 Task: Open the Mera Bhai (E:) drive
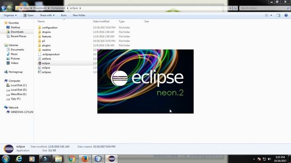[x=18, y=94]
